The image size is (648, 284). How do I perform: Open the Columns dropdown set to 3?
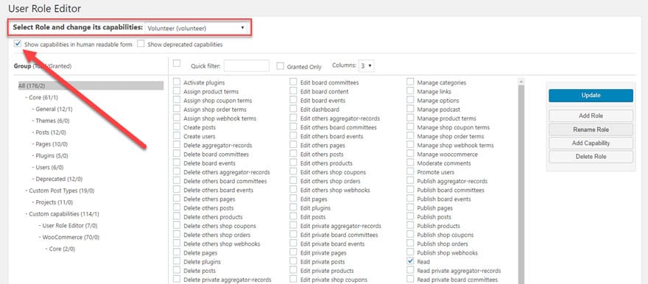(x=366, y=65)
